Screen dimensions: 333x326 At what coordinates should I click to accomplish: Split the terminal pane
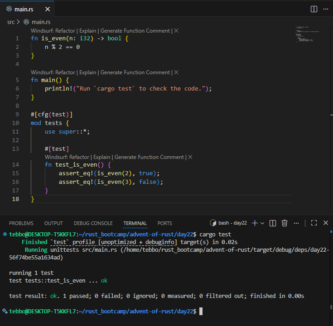272,223
